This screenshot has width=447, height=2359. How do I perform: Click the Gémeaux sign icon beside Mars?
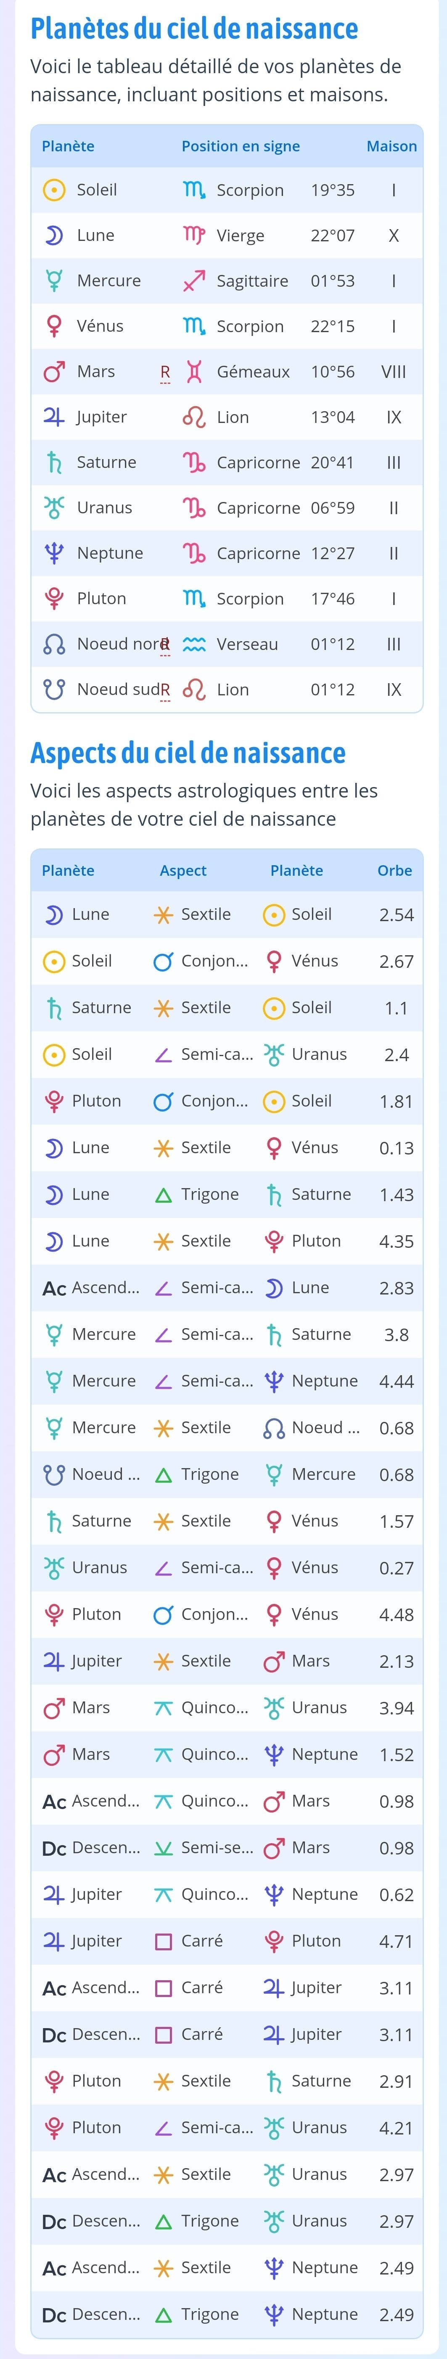pyautogui.click(x=193, y=372)
